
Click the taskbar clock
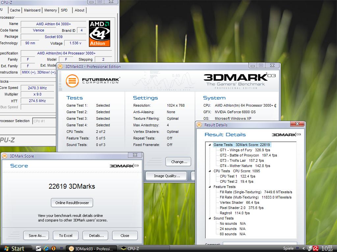pos(327,249)
